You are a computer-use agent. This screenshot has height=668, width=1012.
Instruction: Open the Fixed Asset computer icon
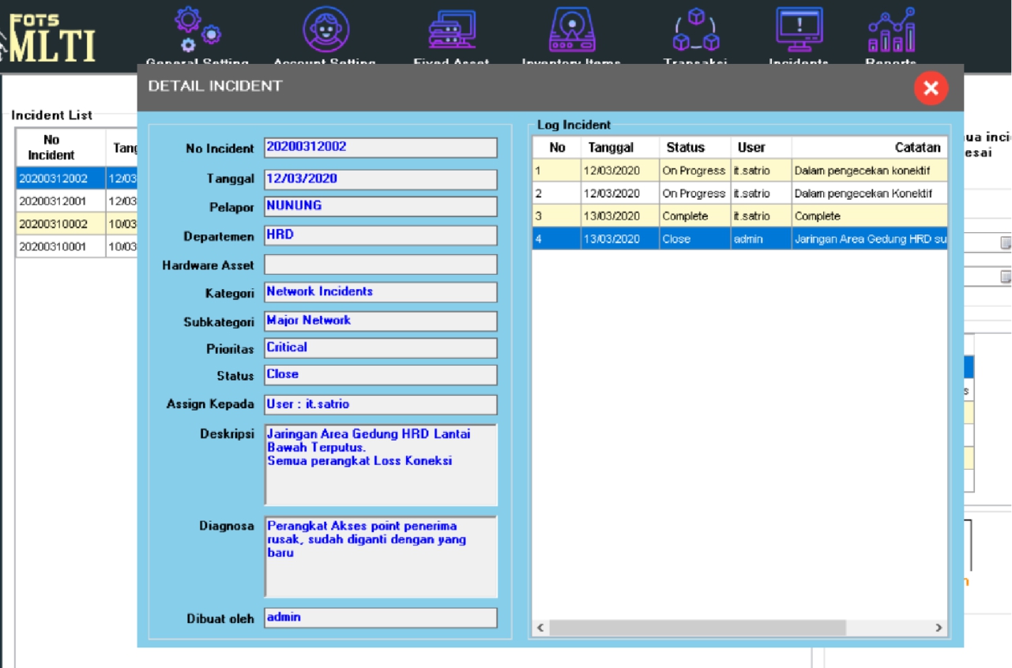(452, 30)
